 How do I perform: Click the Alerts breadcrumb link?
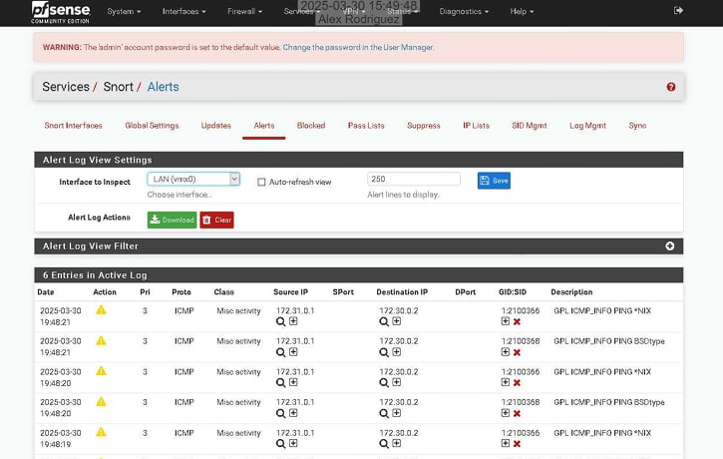point(164,87)
